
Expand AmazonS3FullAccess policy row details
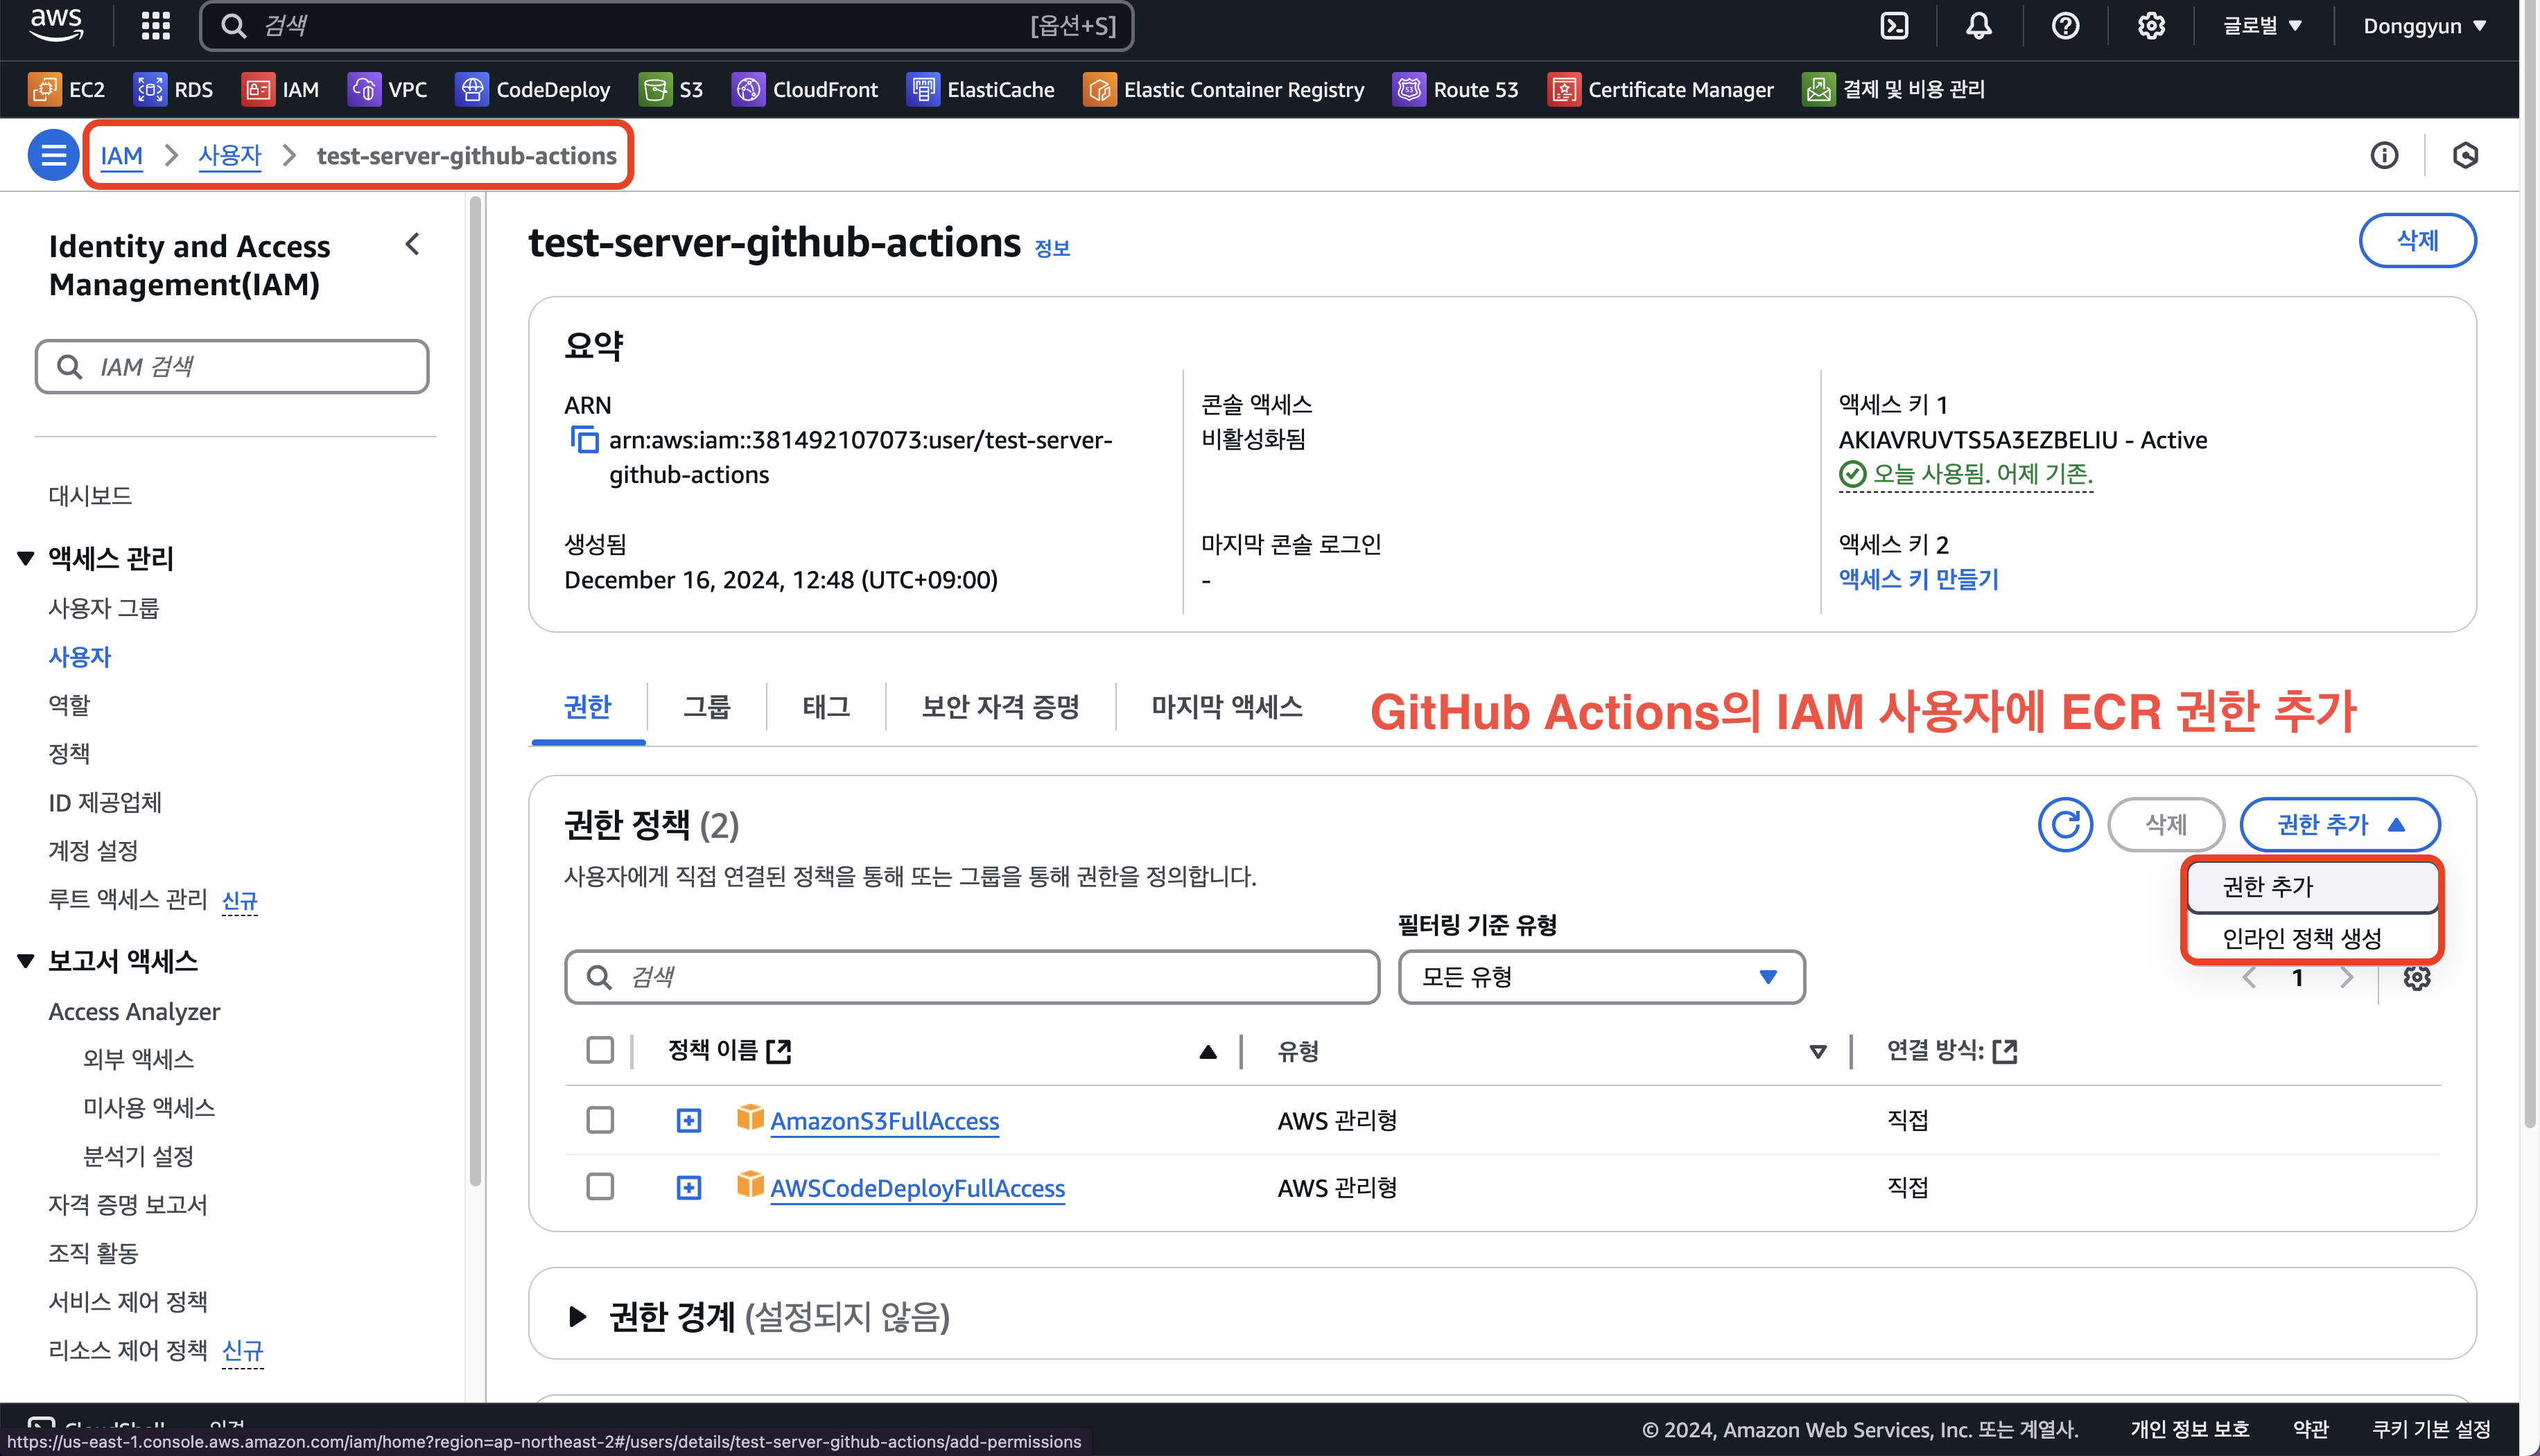[x=689, y=1120]
